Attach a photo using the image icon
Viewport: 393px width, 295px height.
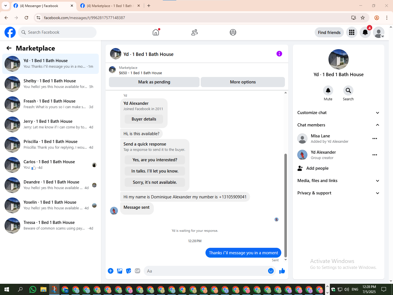coord(120,271)
